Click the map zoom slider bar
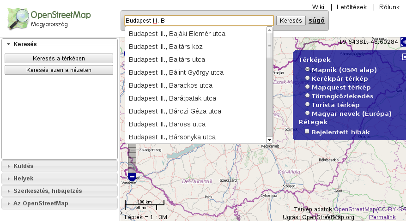Image resolution: width=406 pixels, height=221 pixels. tap(132, 158)
